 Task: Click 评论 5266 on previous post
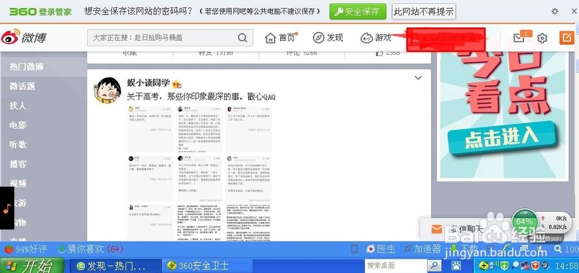point(302,53)
